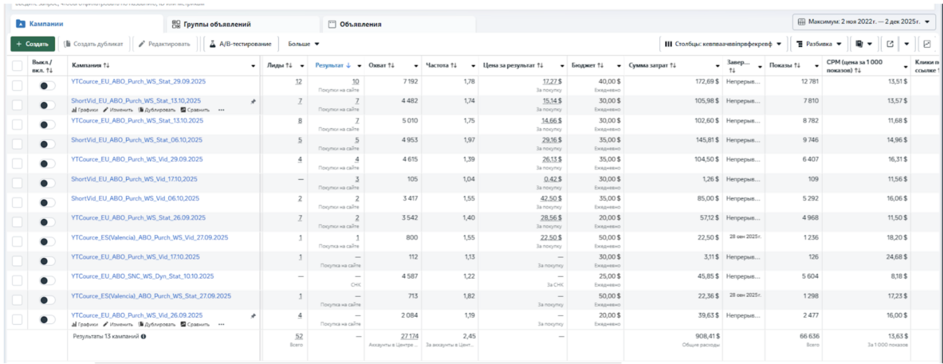943x364 pixels.
Task: Open the date range dropdown Максимум
Action: click(x=864, y=22)
